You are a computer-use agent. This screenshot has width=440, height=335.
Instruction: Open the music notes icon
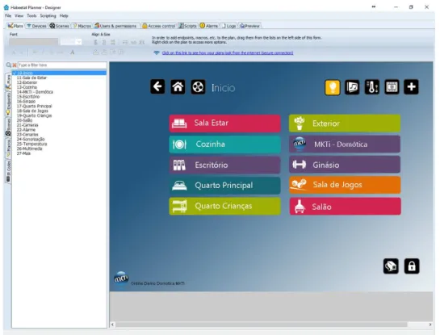point(352,87)
